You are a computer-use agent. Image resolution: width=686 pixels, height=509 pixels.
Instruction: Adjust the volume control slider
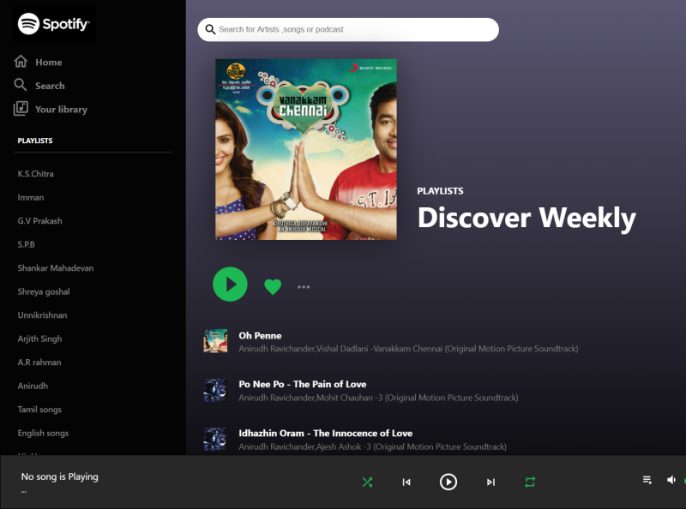point(683,482)
